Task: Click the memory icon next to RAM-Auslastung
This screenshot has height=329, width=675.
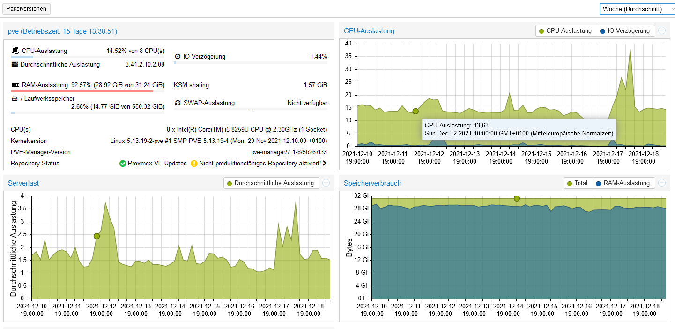Action: 15,85
